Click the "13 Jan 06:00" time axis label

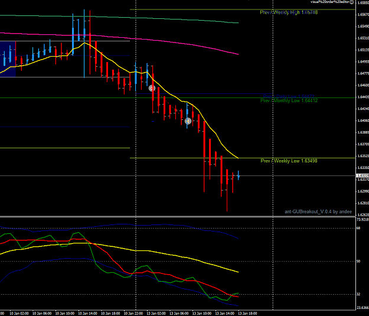tap(179, 314)
